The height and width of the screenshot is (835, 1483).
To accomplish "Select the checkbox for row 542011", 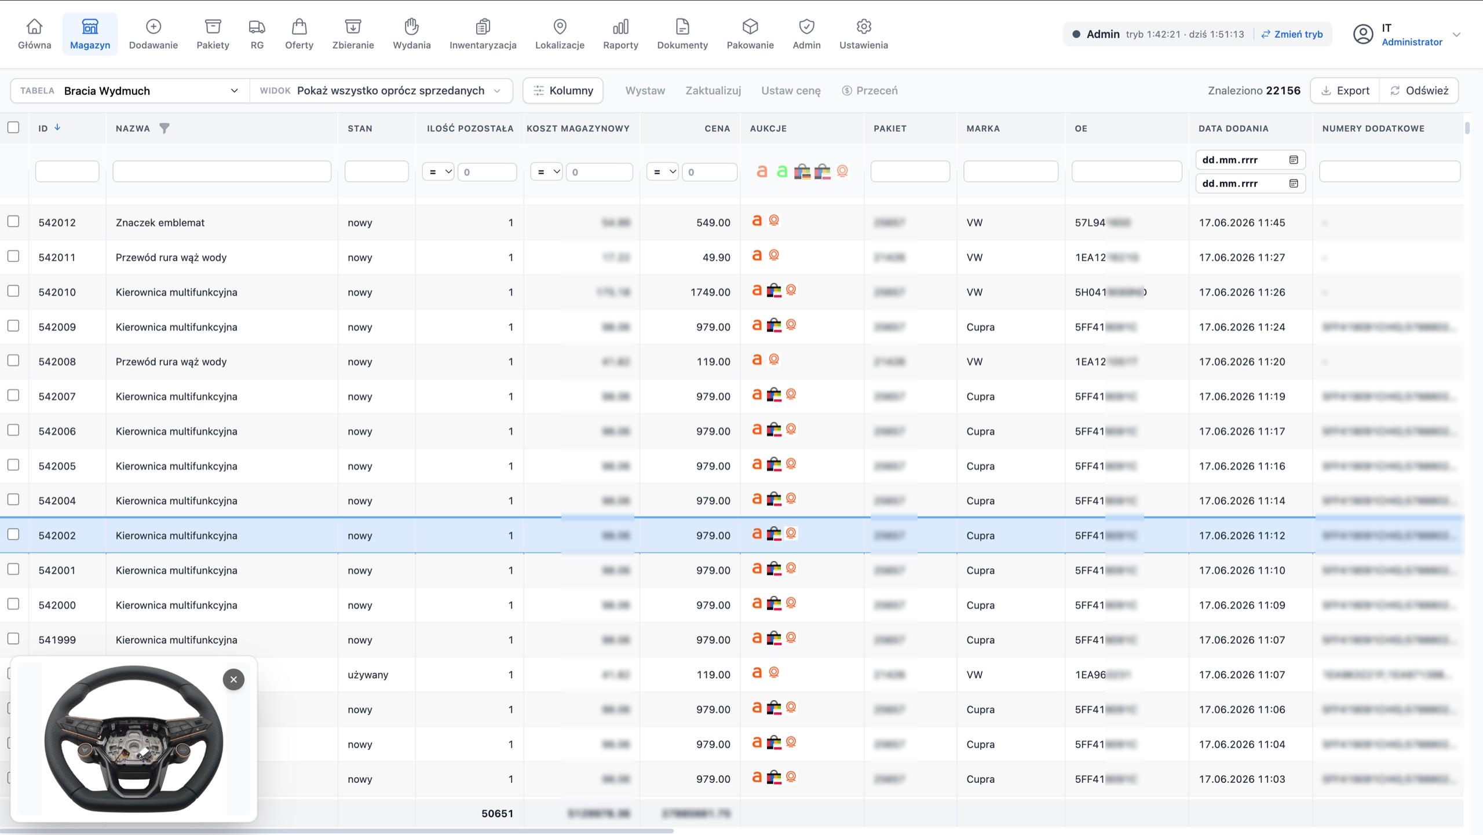I will [13, 256].
